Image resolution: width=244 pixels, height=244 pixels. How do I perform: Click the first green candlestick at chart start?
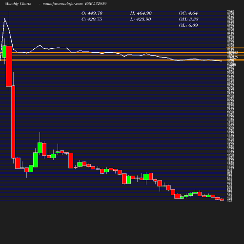click(4, 52)
